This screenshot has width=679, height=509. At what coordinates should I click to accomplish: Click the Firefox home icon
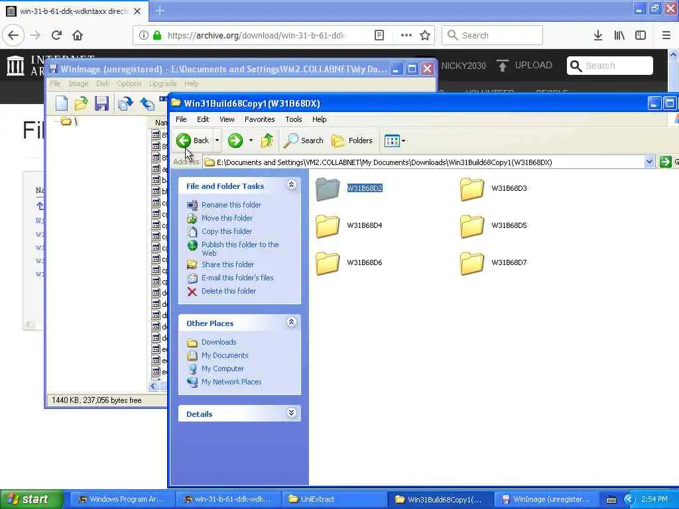pyautogui.click(x=78, y=35)
